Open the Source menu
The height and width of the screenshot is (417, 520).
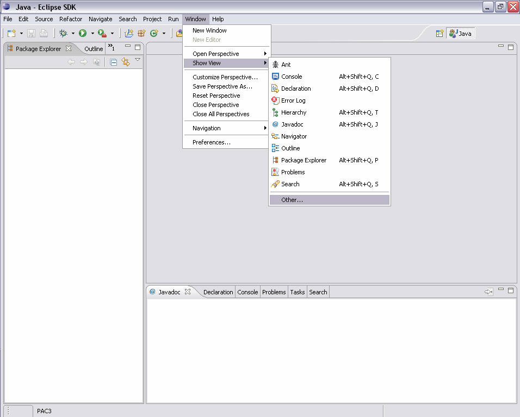click(44, 19)
